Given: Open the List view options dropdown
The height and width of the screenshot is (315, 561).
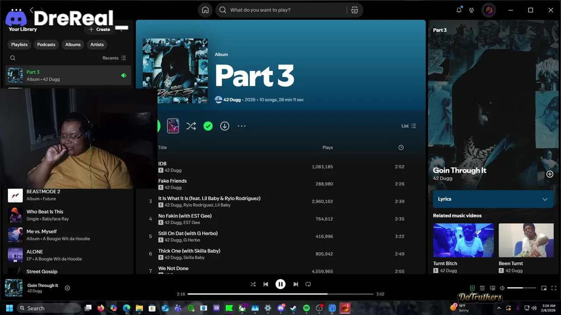Looking at the screenshot, I should pos(408,126).
